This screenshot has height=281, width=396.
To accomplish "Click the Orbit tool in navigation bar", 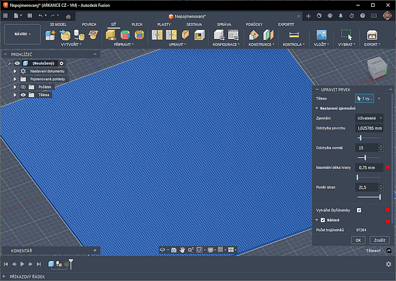I will tap(163, 249).
